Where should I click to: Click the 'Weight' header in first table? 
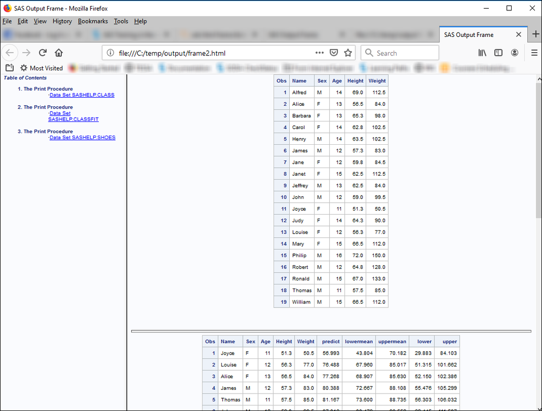[x=377, y=80]
